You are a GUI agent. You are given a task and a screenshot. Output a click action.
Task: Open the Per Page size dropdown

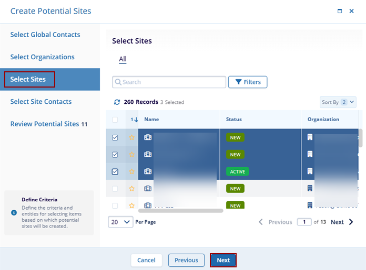click(120, 222)
